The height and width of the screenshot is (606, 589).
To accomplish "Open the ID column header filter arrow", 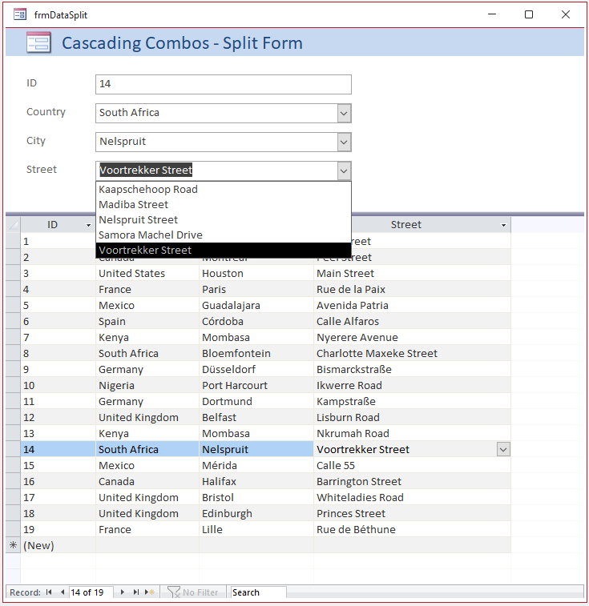I will (x=89, y=225).
